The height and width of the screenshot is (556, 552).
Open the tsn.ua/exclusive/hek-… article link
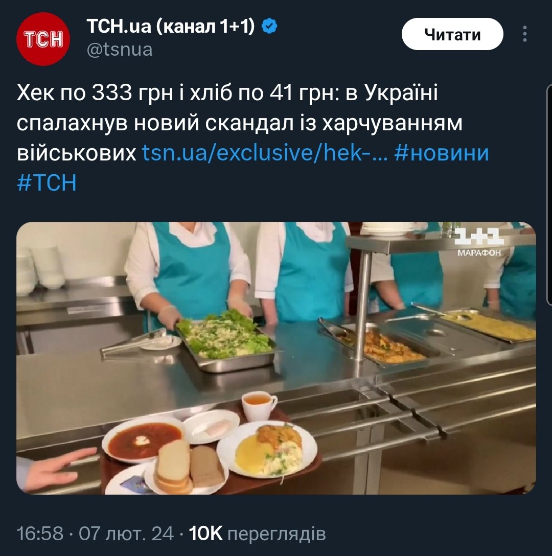tap(265, 153)
